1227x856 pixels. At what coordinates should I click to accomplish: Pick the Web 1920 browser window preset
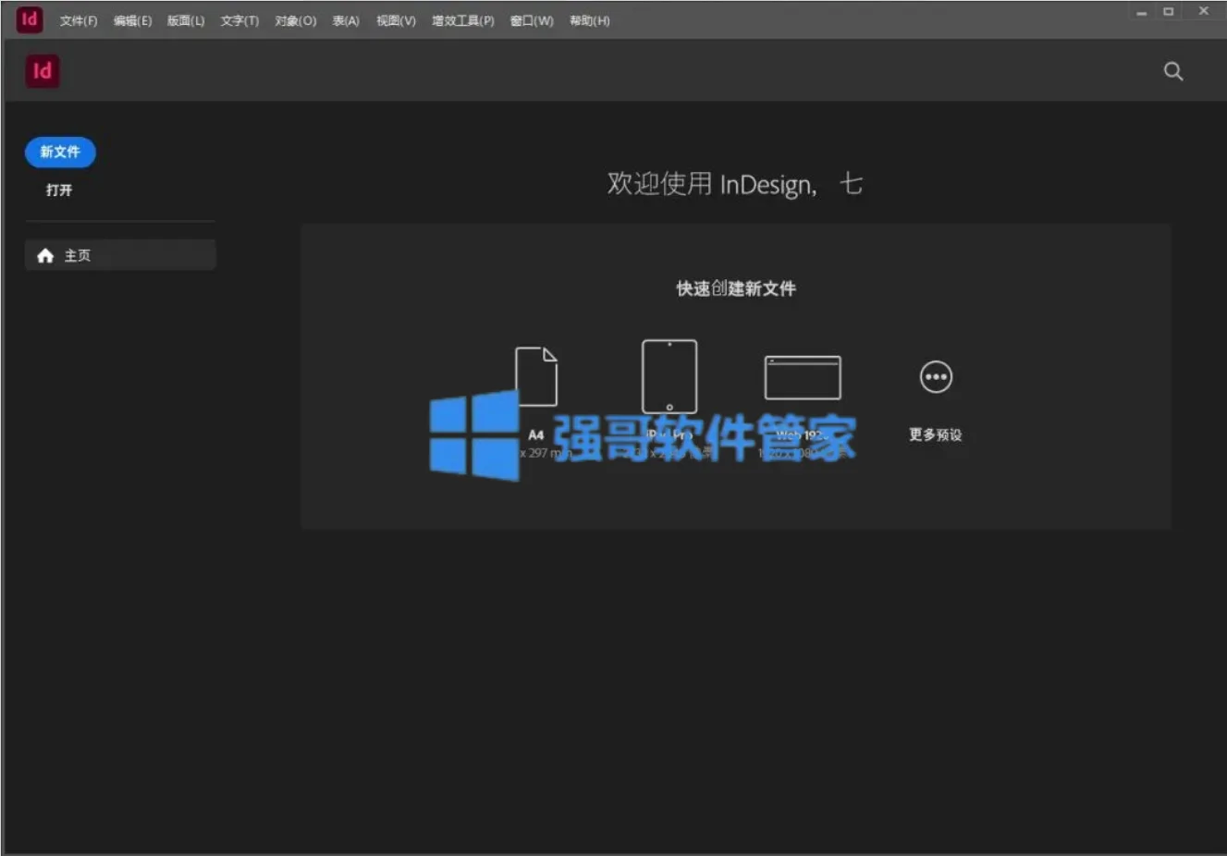[x=803, y=377]
